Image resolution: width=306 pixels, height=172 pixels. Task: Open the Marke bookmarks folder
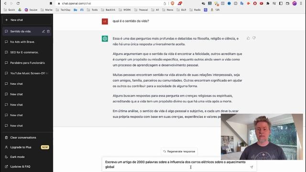[46, 10]
